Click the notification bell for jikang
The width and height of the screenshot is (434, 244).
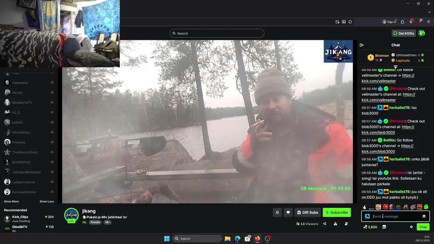tap(277, 212)
